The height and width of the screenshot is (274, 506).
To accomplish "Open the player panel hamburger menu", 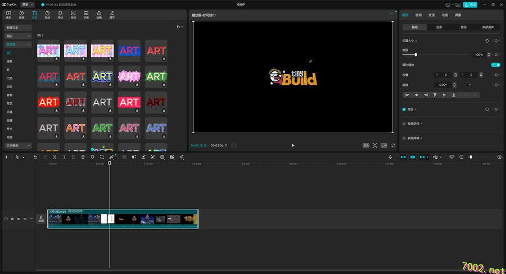I will point(391,15).
